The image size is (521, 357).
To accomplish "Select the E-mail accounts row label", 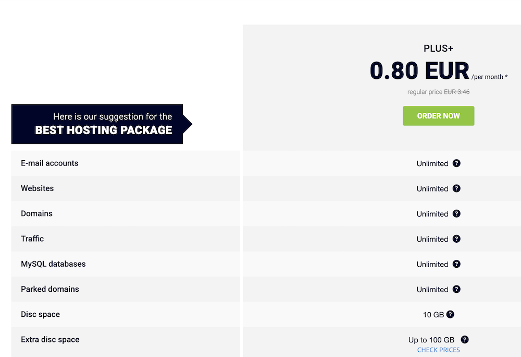I will pyautogui.click(x=49, y=163).
